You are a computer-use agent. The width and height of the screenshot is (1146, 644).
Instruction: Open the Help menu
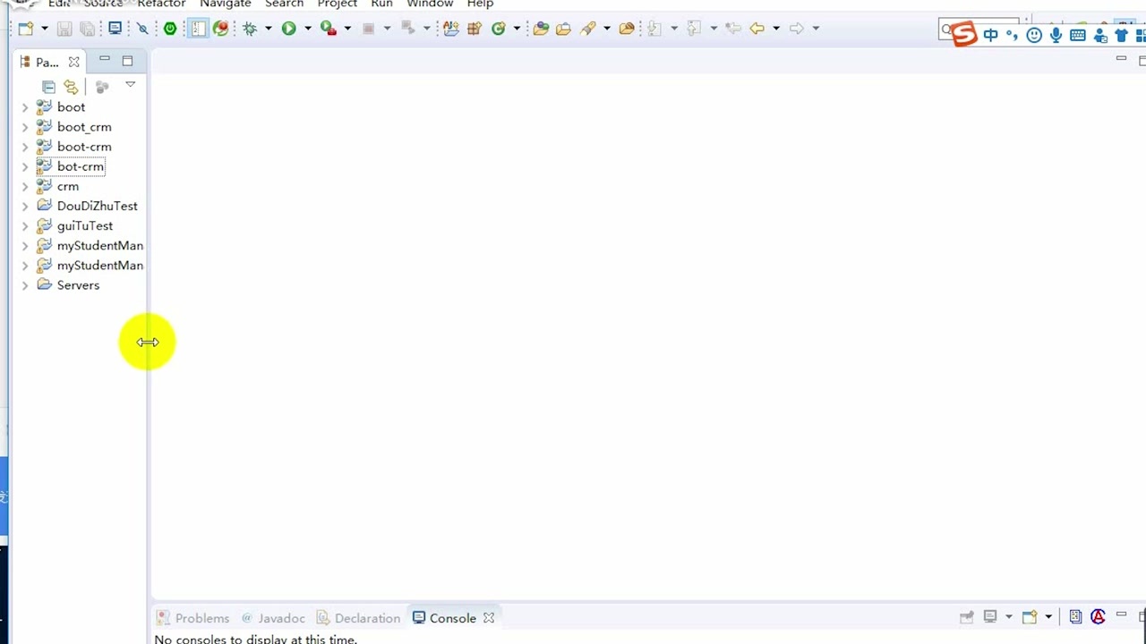pyautogui.click(x=480, y=4)
